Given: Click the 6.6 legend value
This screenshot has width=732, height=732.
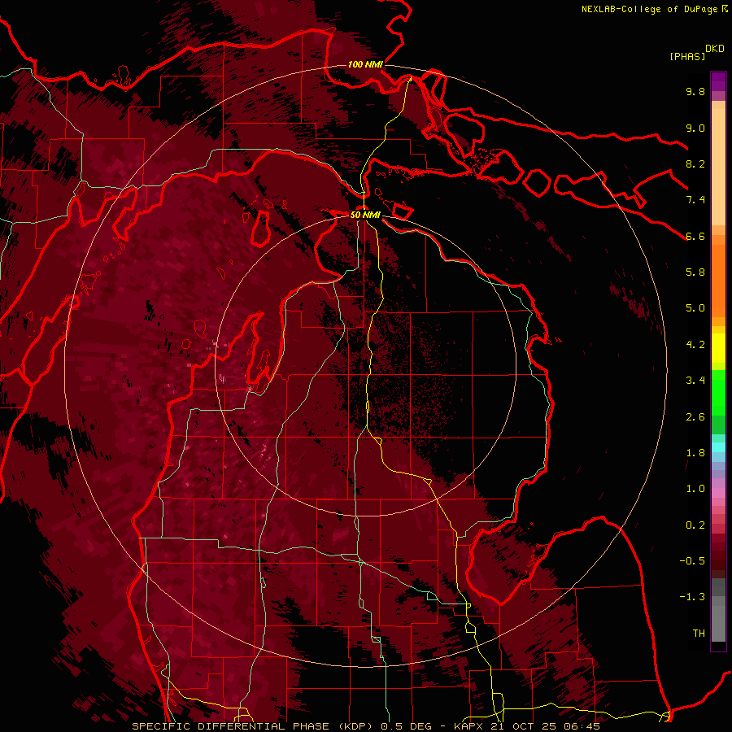Looking at the screenshot, I should coord(695,236).
